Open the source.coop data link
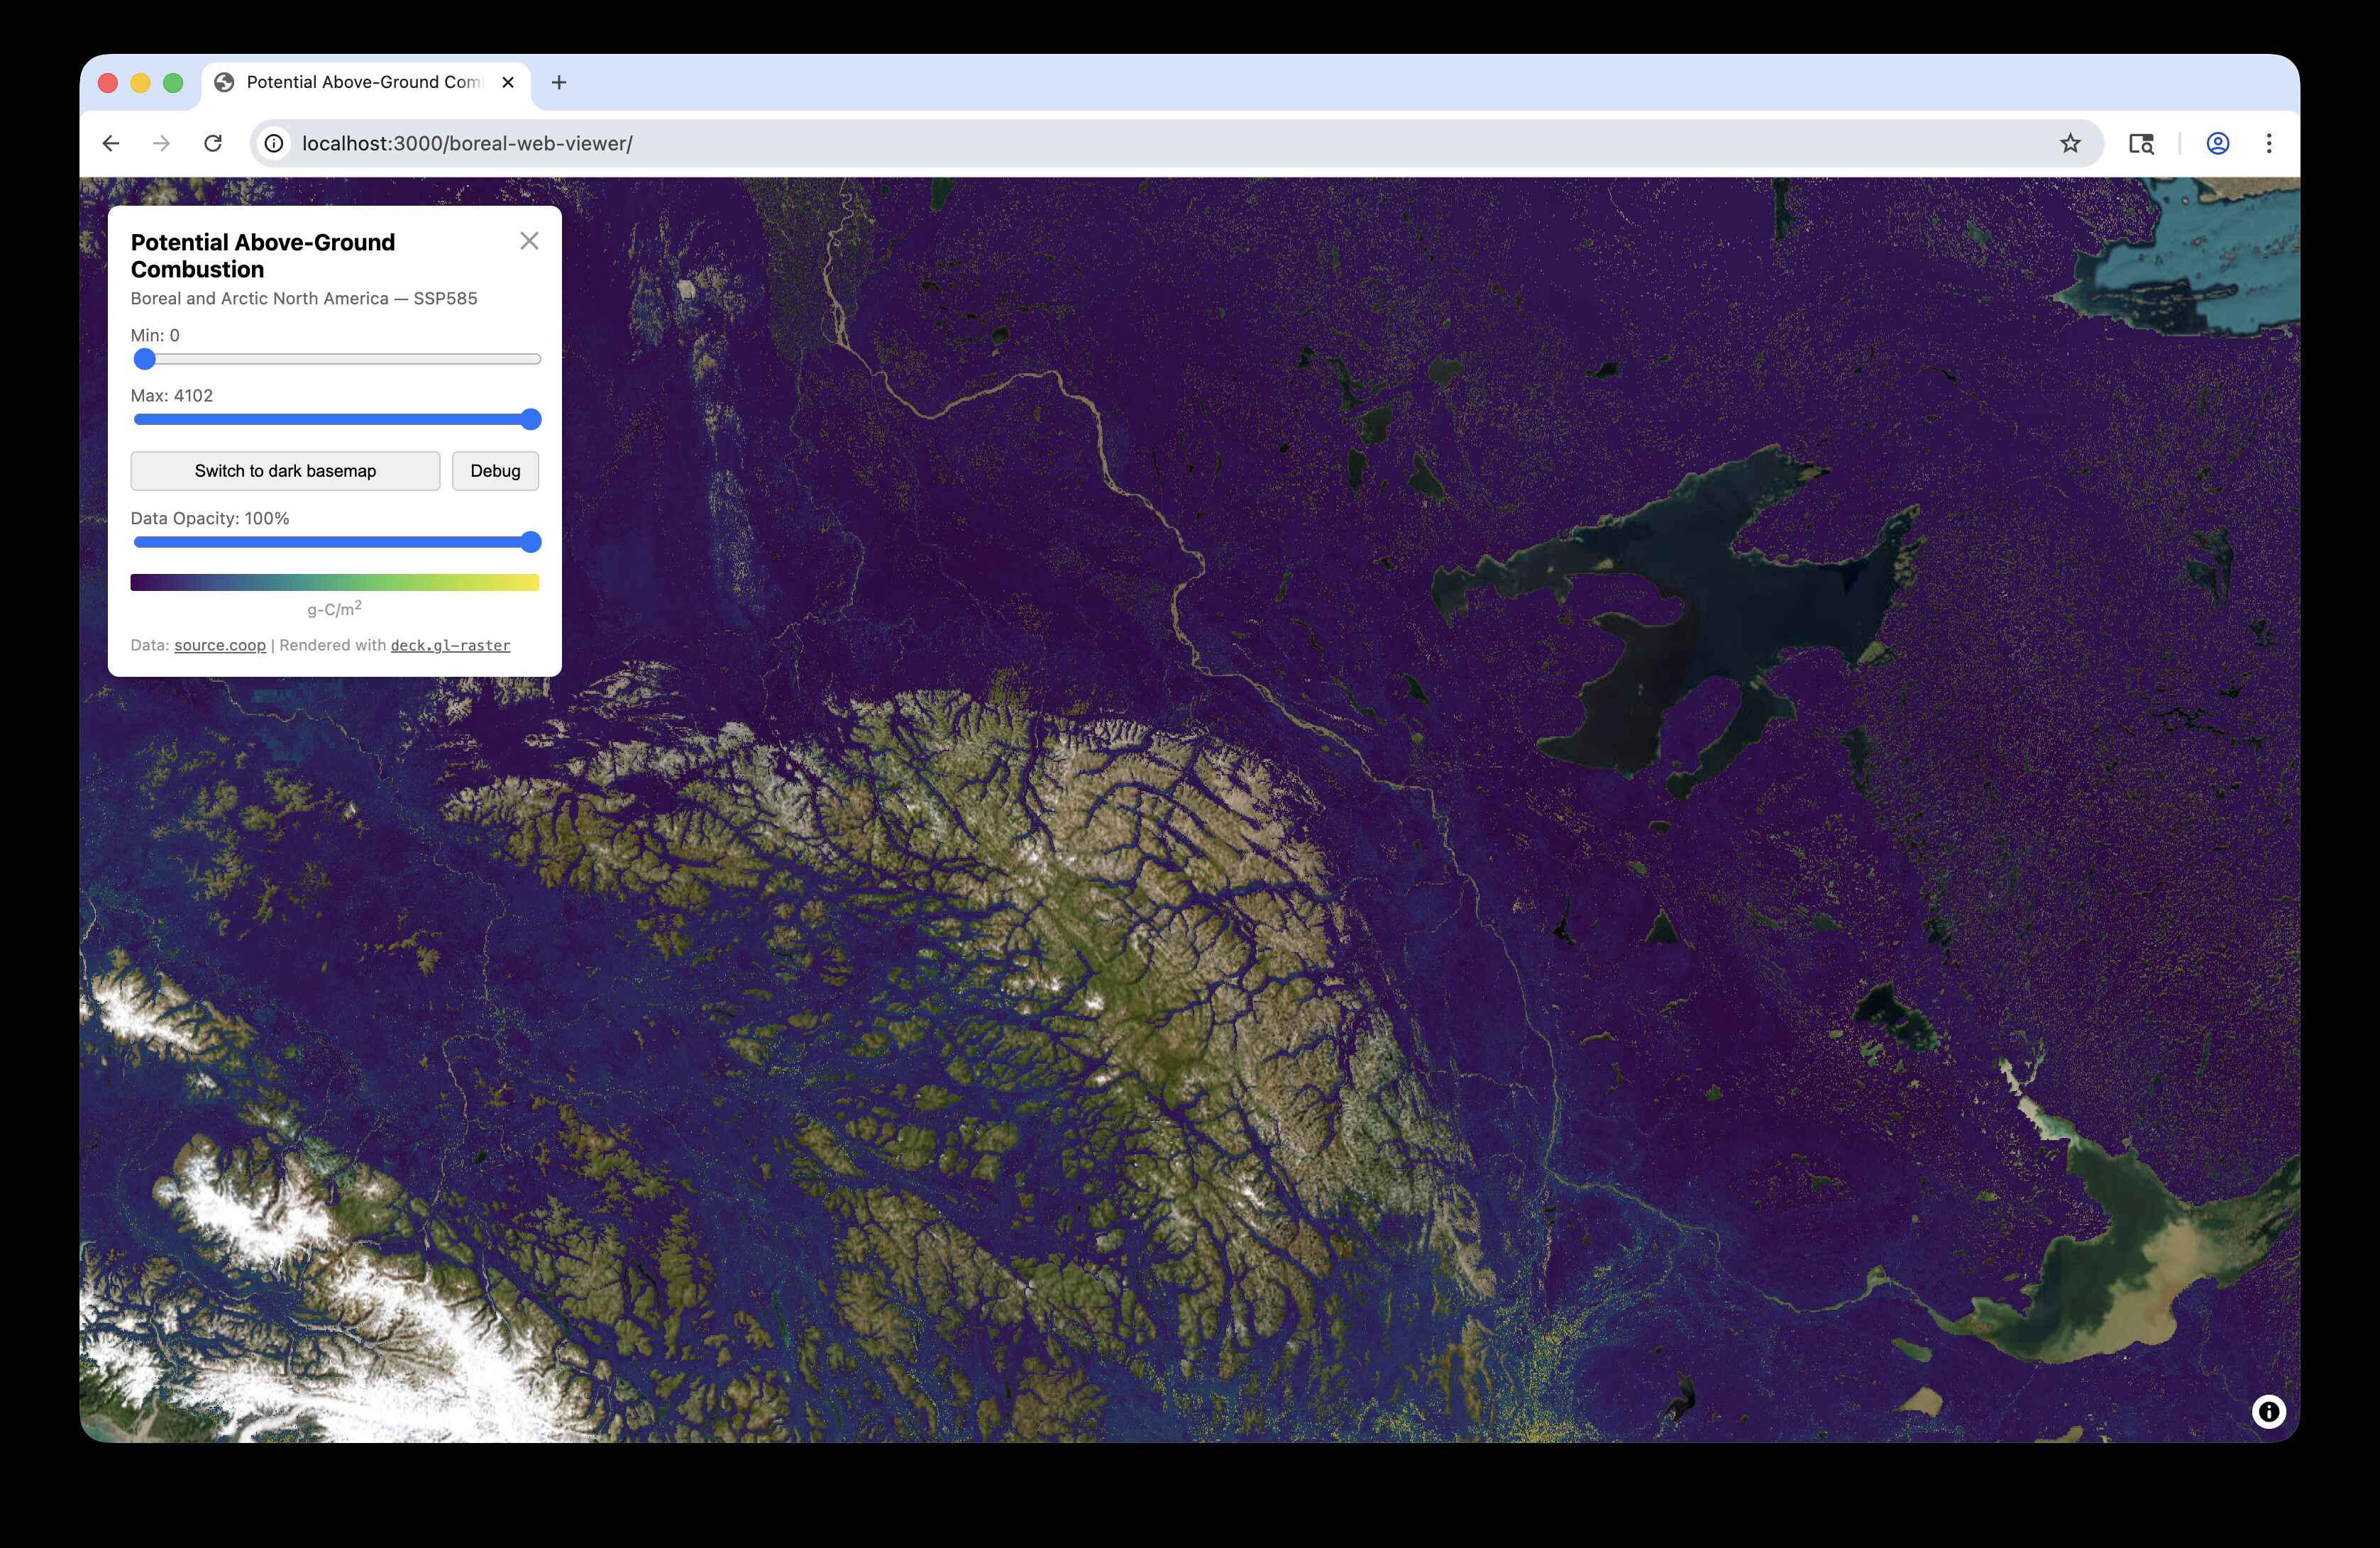Image resolution: width=2380 pixels, height=1548 pixels. click(x=220, y=645)
